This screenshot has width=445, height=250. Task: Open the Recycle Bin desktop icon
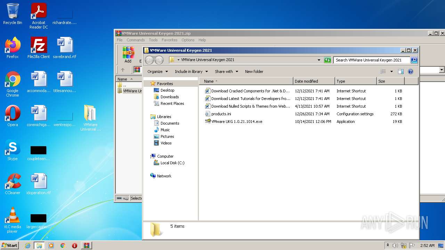(x=13, y=14)
